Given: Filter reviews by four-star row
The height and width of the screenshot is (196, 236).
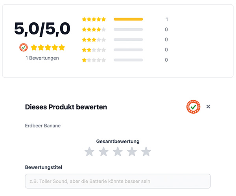Looking at the screenshot, I should point(94,29).
